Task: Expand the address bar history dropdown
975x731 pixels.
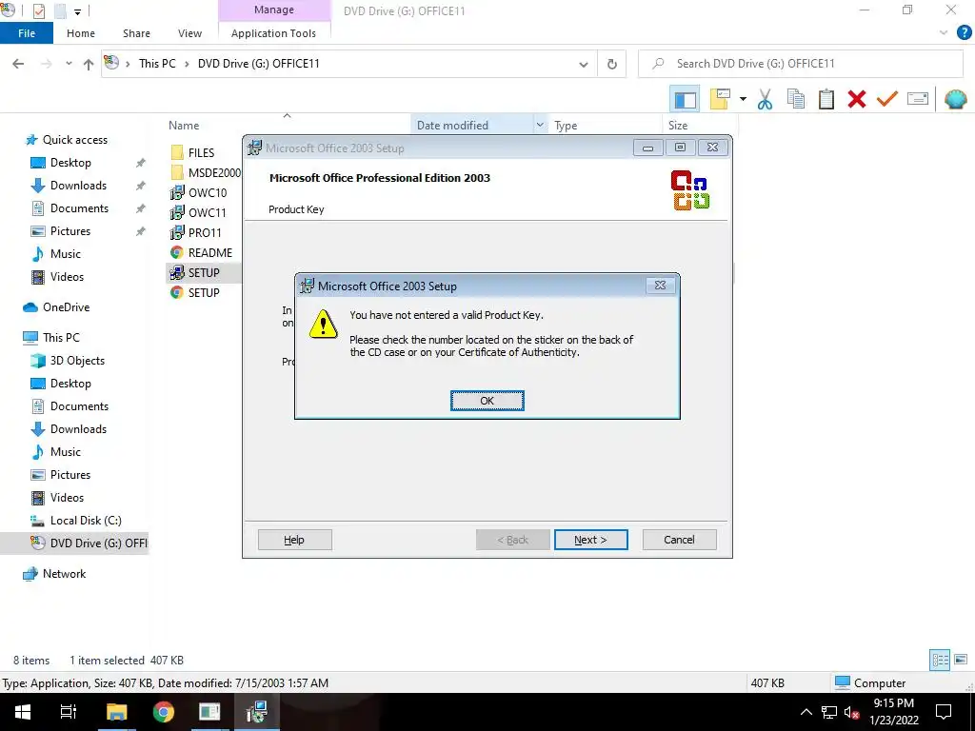Action: tap(584, 64)
